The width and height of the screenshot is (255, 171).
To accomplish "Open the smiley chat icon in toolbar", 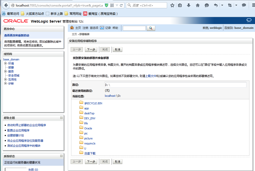I will (207, 5).
